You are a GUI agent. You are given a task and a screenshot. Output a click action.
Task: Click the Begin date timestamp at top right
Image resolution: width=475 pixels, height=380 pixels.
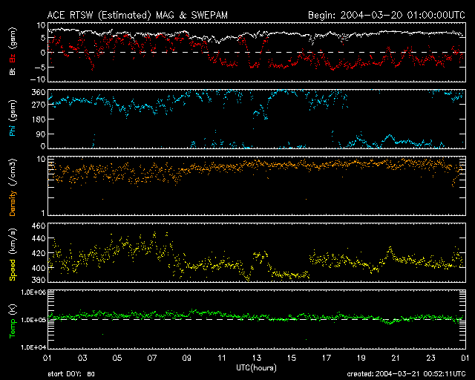pos(386,15)
